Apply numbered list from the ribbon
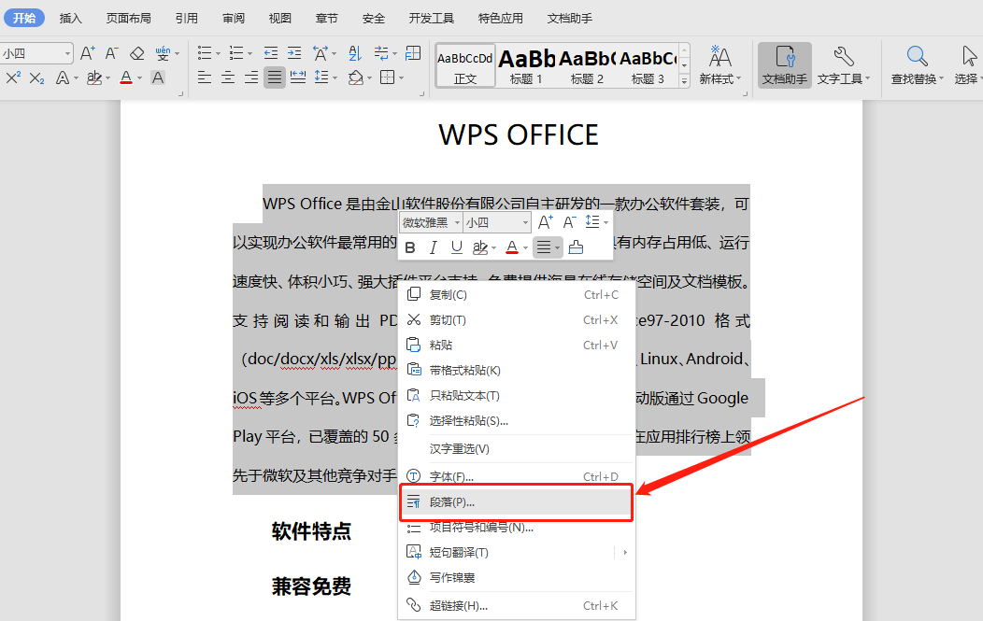This screenshot has width=983, height=621. pos(235,53)
